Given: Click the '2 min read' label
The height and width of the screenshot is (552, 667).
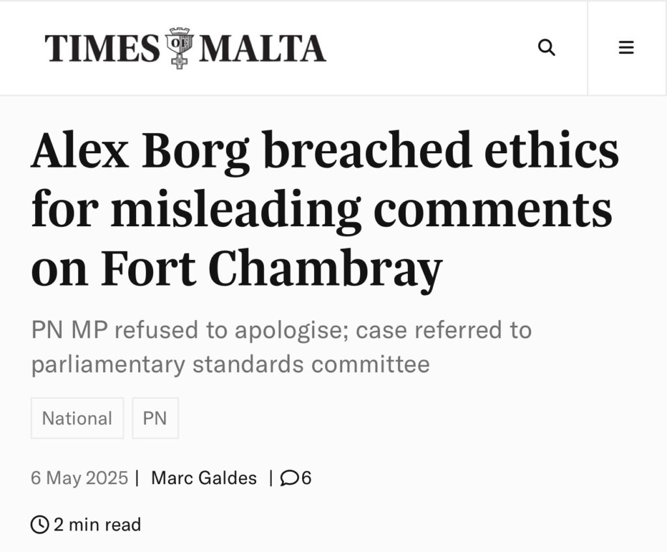Looking at the screenshot, I should tap(97, 524).
